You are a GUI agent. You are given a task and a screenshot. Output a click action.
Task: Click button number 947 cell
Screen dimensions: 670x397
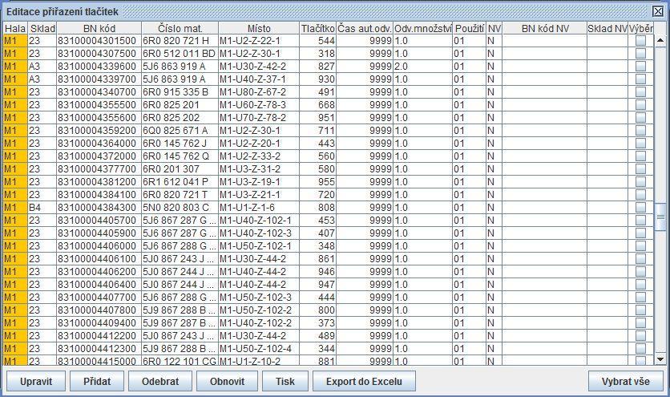point(318,285)
